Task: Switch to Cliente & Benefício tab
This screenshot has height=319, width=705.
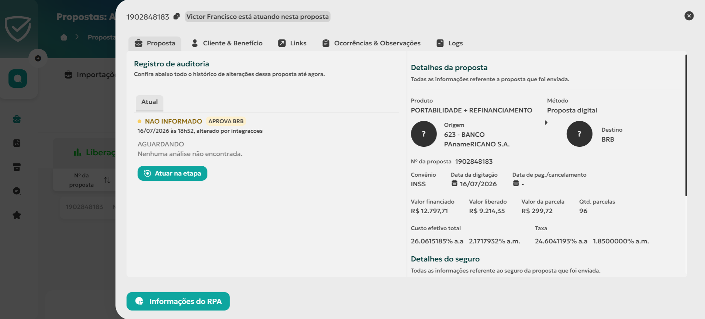Action: pyautogui.click(x=227, y=43)
